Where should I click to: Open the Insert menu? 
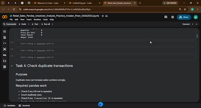29,20
